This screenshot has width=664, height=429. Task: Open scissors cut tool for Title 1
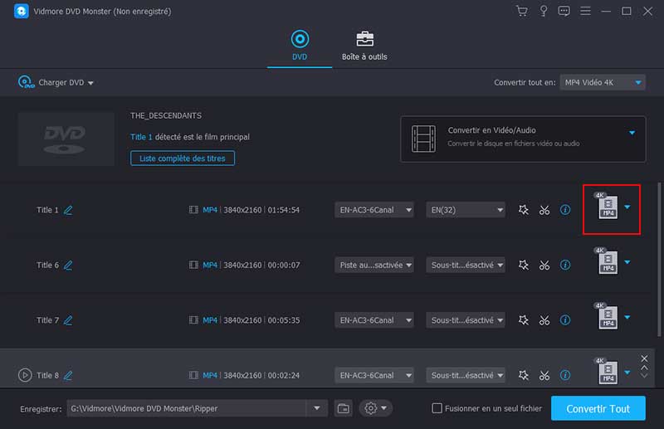(544, 210)
